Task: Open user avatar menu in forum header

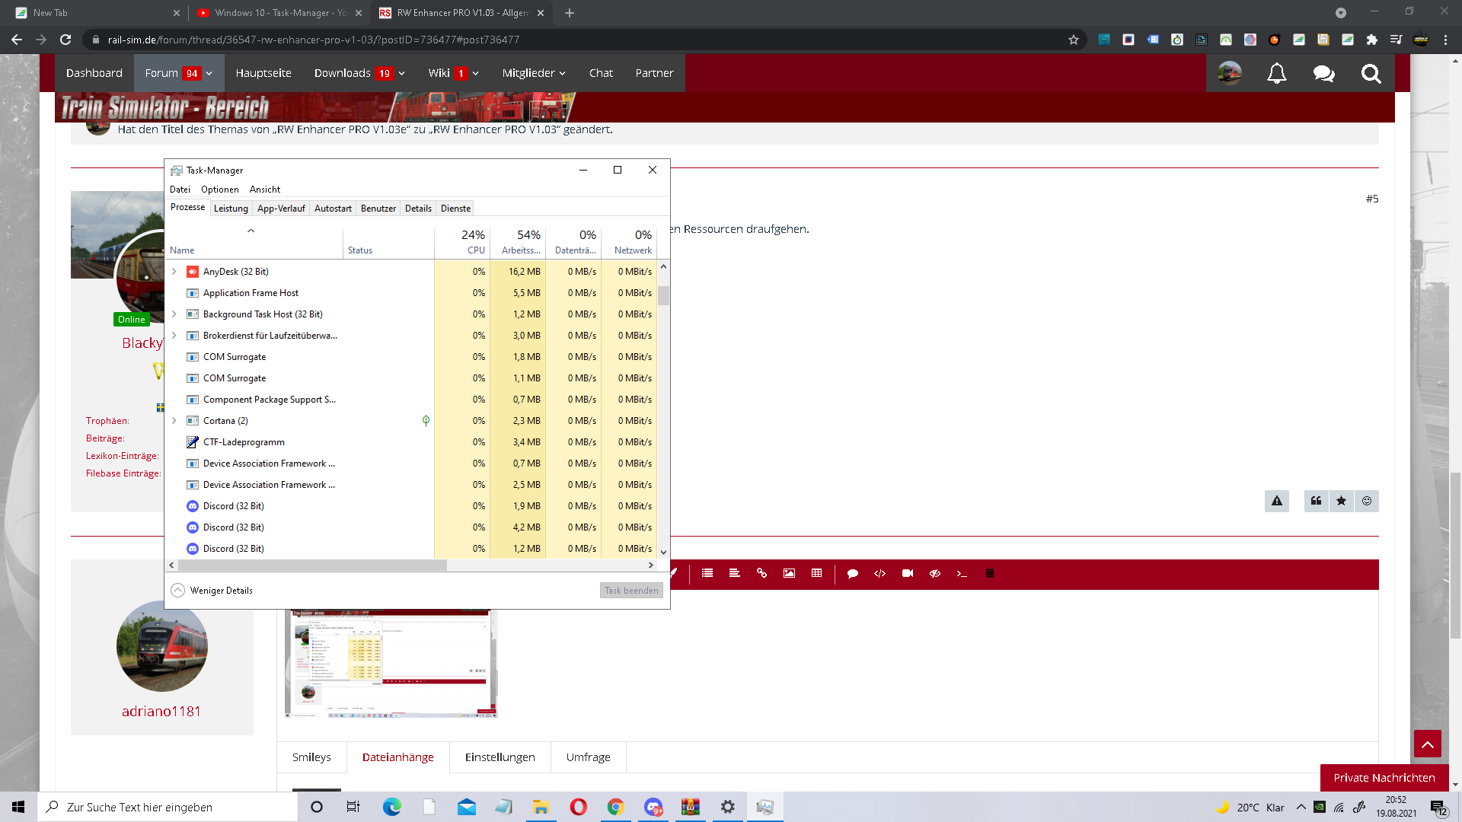Action: (x=1230, y=73)
